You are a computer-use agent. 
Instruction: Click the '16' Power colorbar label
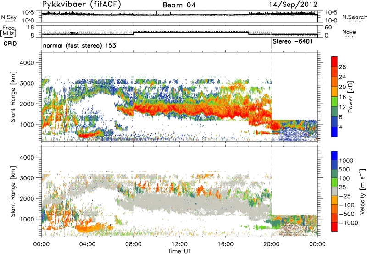(x=342, y=97)
